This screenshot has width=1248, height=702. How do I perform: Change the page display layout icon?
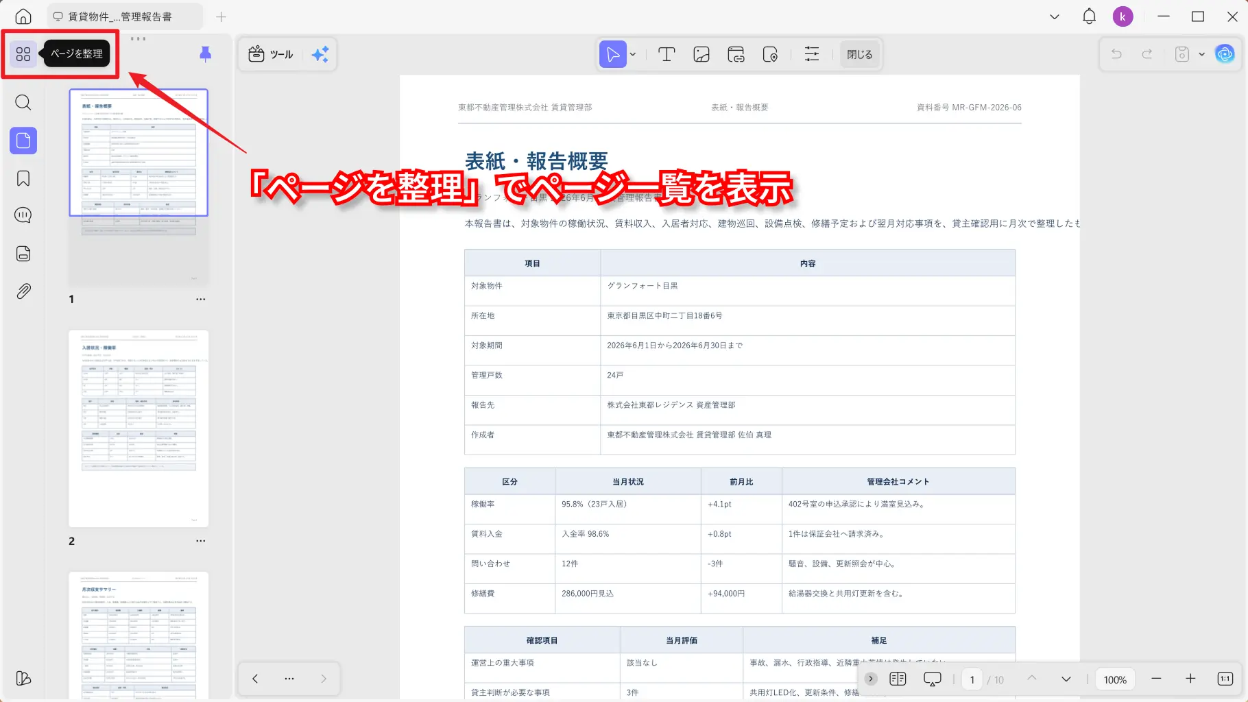coord(898,679)
